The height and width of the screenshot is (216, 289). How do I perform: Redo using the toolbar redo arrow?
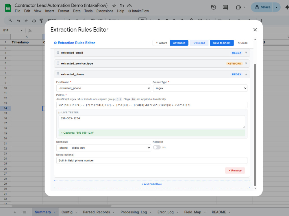click(26, 20)
